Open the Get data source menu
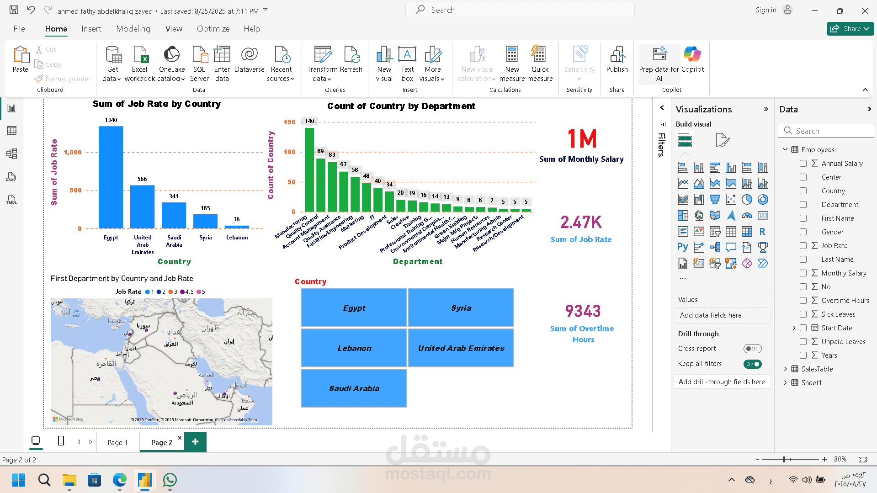 (112, 64)
